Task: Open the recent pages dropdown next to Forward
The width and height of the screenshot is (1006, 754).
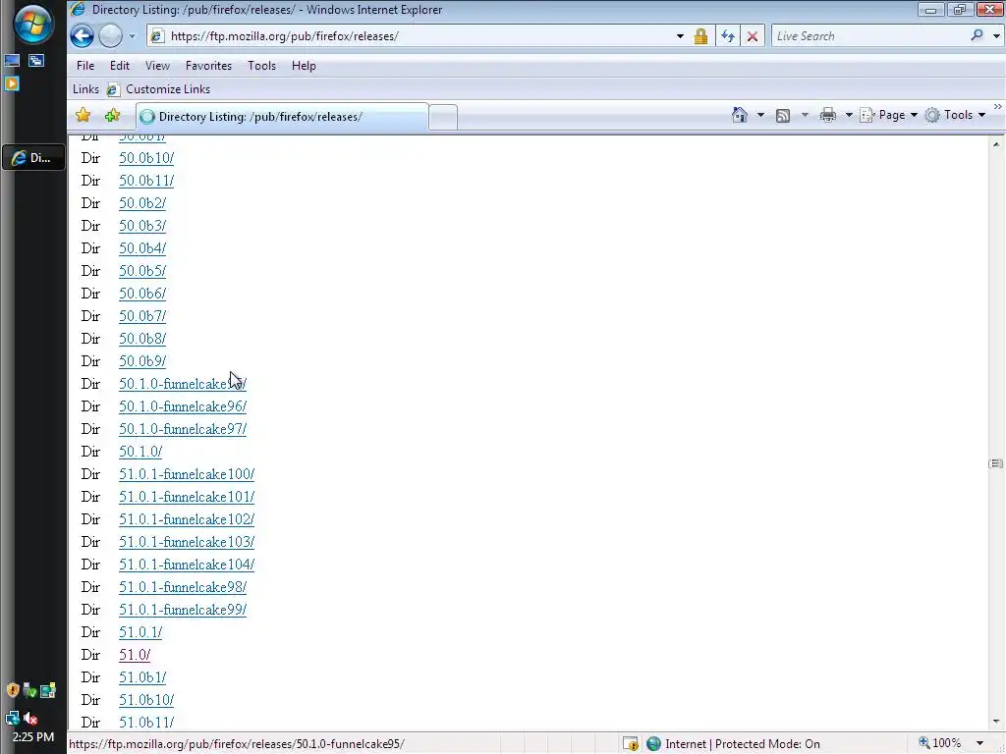Action: (x=133, y=36)
